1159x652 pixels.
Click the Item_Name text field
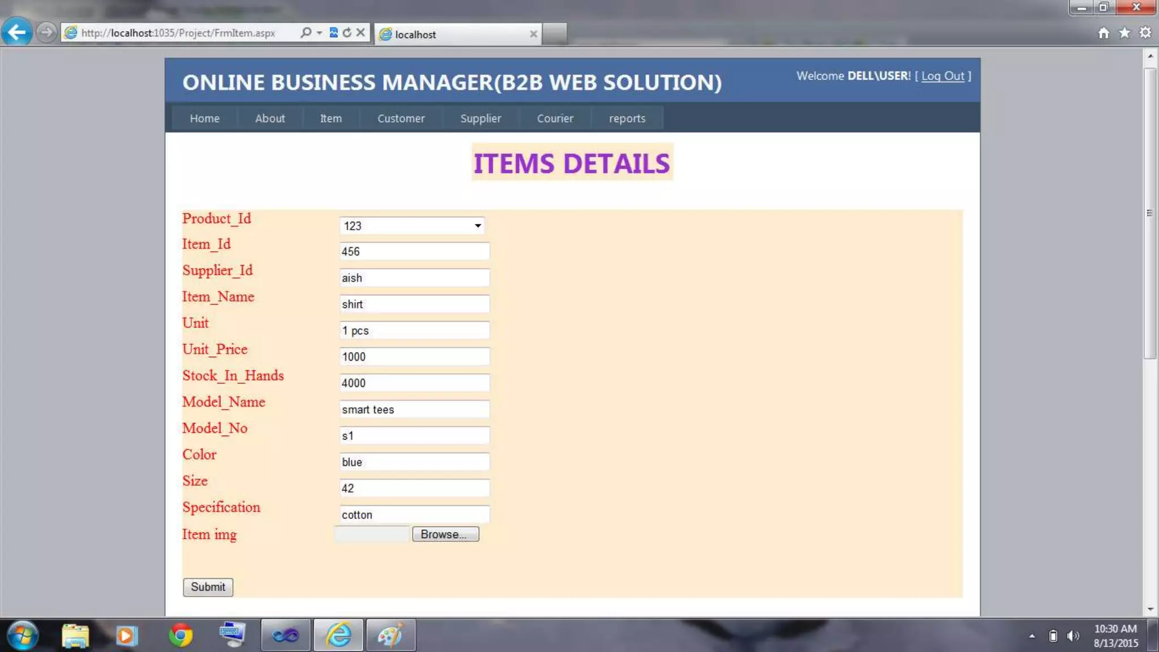414,304
